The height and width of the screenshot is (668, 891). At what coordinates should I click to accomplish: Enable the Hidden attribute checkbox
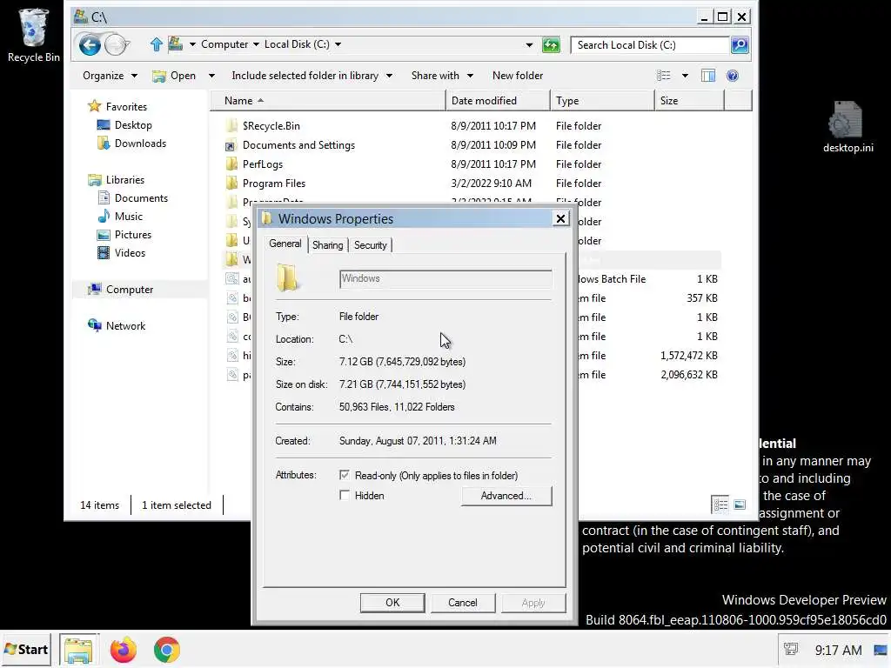[345, 495]
